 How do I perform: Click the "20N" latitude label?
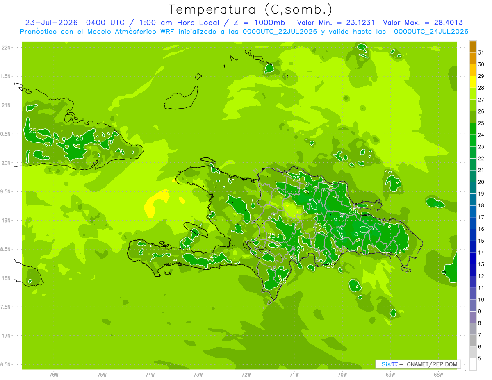click(7, 163)
